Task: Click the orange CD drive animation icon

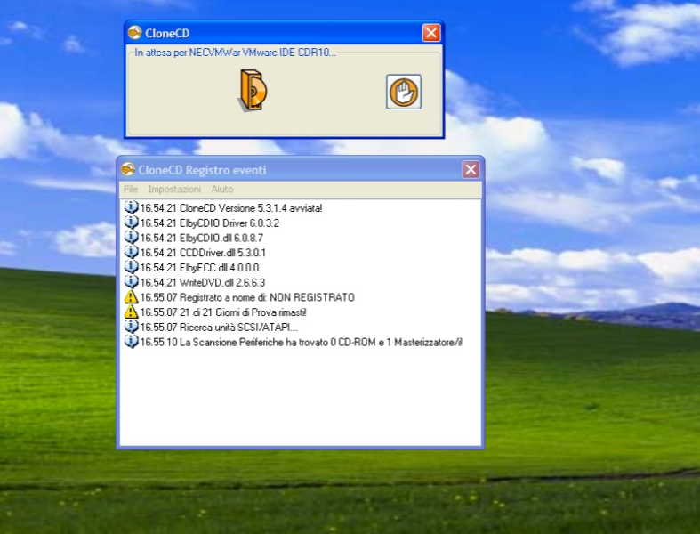Action: pyautogui.click(x=253, y=92)
